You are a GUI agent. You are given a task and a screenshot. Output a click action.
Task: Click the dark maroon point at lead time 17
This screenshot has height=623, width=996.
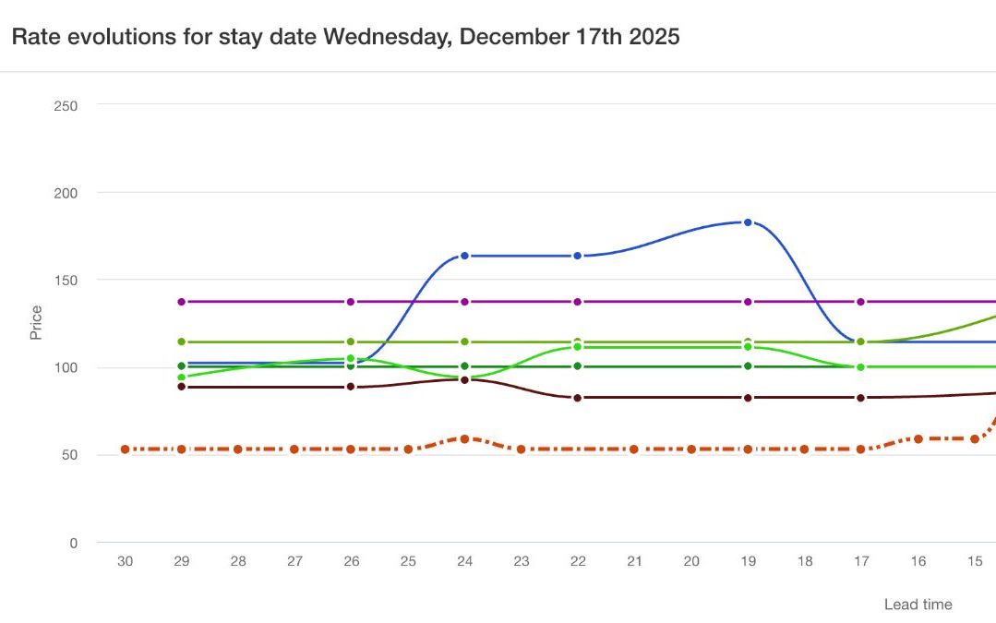pyautogui.click(x=860, y=398)
